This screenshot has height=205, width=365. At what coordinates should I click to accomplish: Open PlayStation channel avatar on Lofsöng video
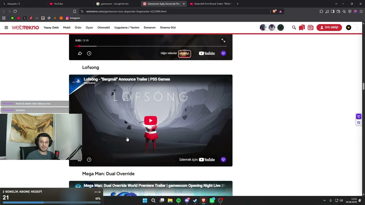78,81
